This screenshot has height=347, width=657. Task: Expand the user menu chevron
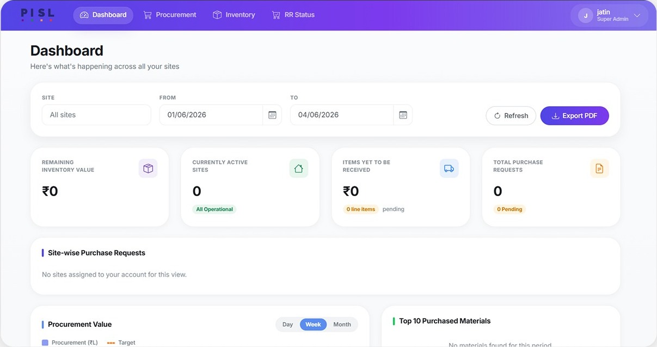637,16
